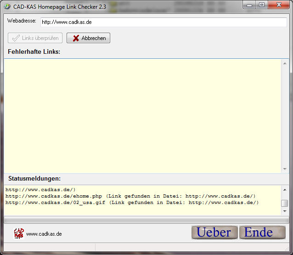Click the empty Fehlerhafte Links list area
Viewport: 293px width, 255px height.
click(142, 115)
